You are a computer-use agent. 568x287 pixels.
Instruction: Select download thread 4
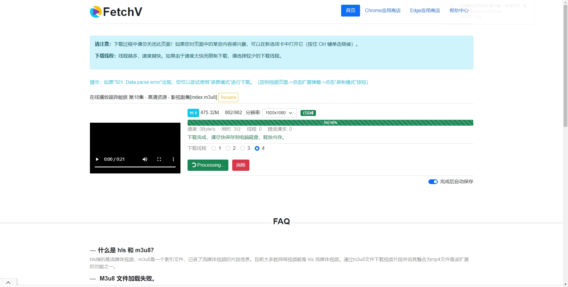pyautogui.click(x=257, y=148)
